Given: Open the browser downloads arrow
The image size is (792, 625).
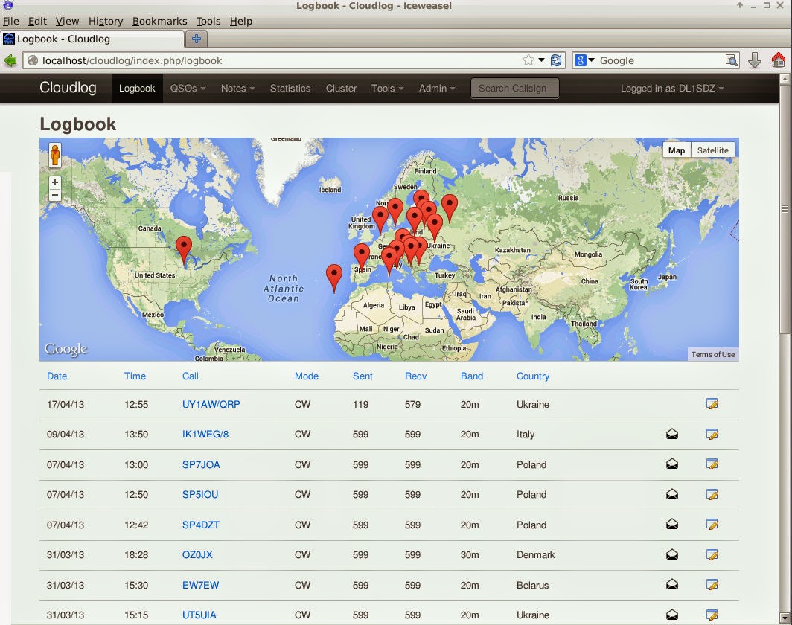Looking at the screenshot, I should pyautogui.click(x=755, y=60).
